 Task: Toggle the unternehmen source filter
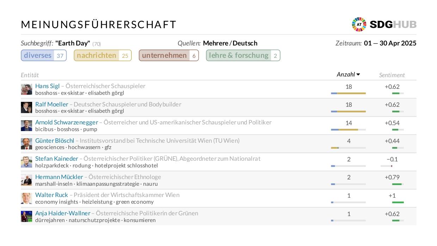coord(169,55)
